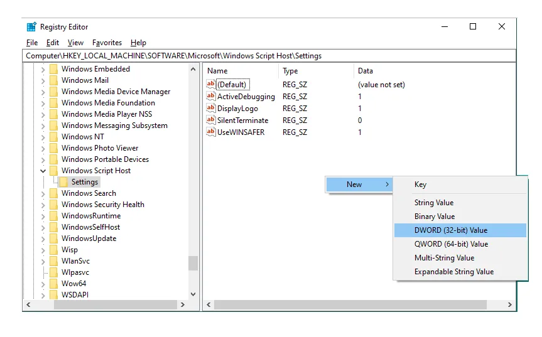Screen dimensions: 542x337
Task: Expand the WindowsRuntime key
Action: [x=43, y=216]
